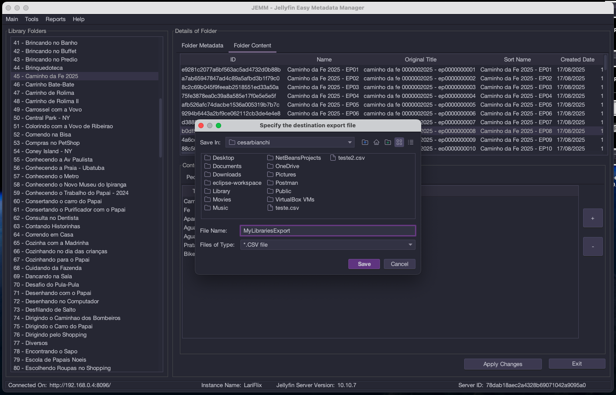Viewport: 616px width, 395px height.
Task: Toggle the grid List view button
Action: [x=399, y=142]
